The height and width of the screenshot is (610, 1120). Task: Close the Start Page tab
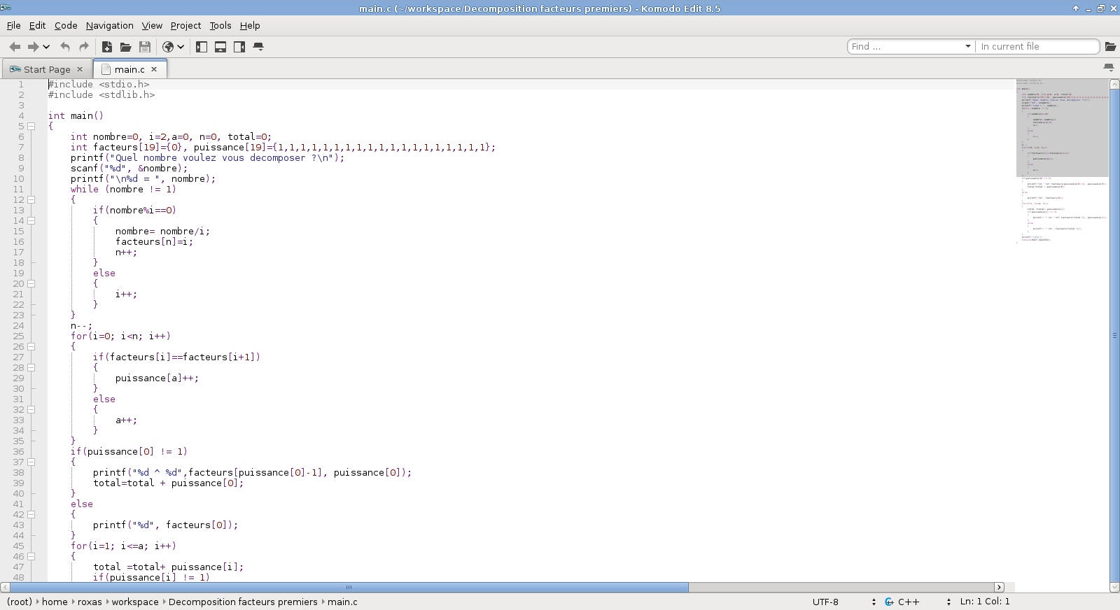pyautogui.click(x=80, y=69)
